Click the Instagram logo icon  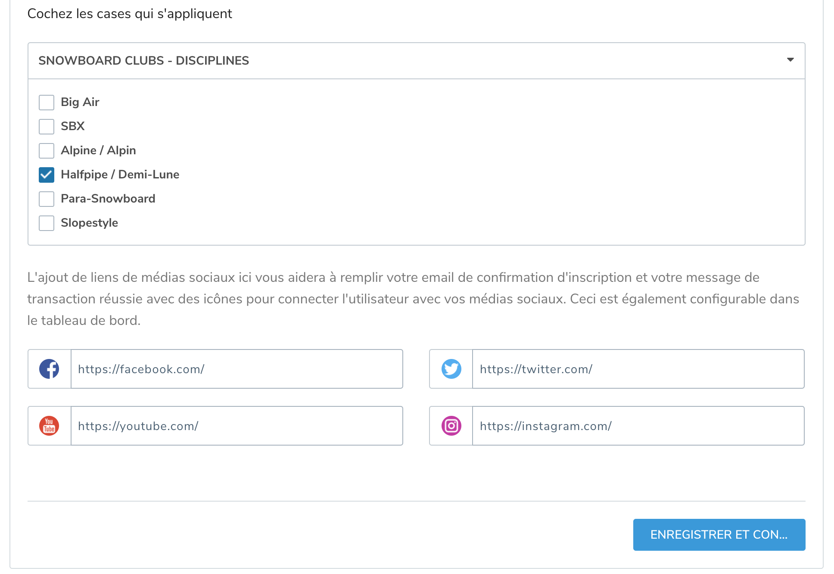pyautogui.click(x=451, y=426)
